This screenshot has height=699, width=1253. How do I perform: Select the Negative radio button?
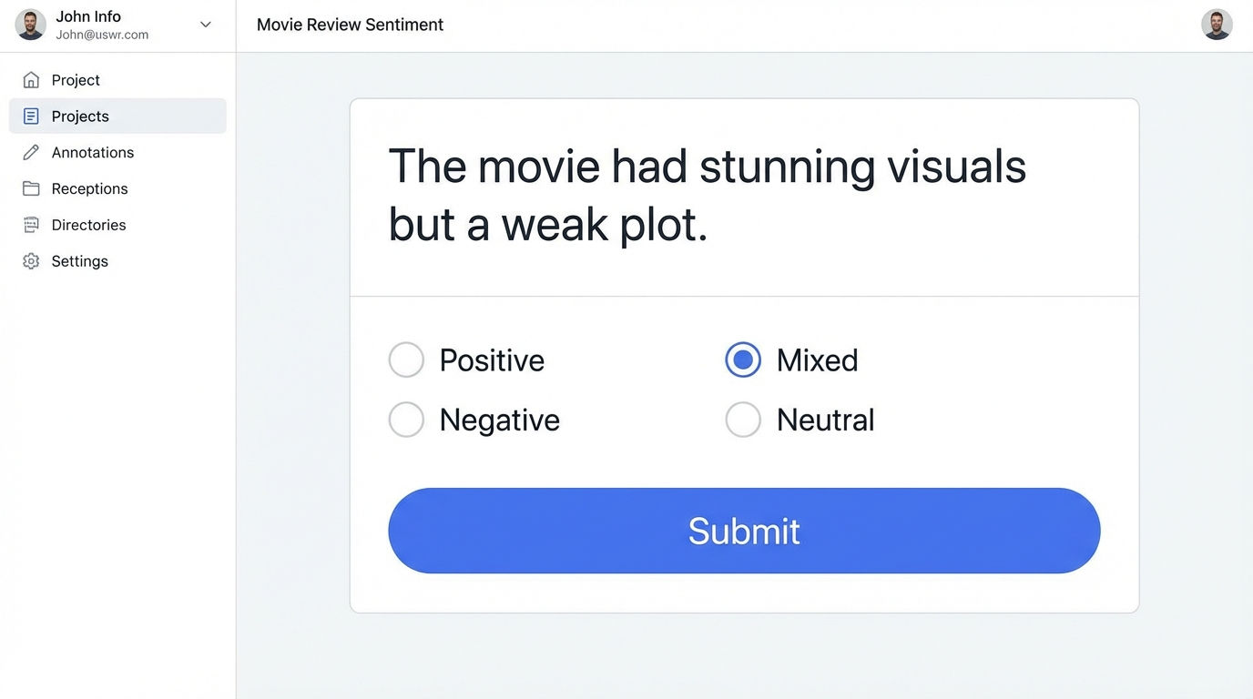(406, 420)
